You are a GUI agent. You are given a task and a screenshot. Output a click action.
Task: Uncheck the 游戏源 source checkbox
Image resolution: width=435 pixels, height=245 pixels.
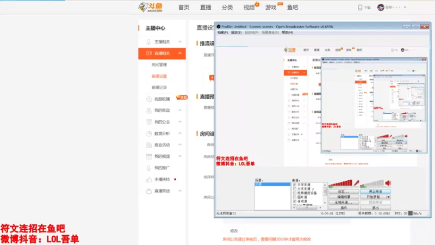point(295,201)
